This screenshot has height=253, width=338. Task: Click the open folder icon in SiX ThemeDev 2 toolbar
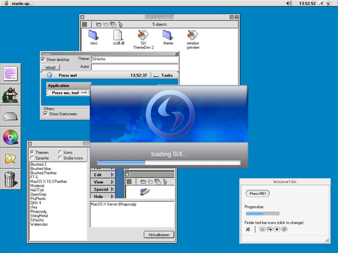[x=98, y=24]
